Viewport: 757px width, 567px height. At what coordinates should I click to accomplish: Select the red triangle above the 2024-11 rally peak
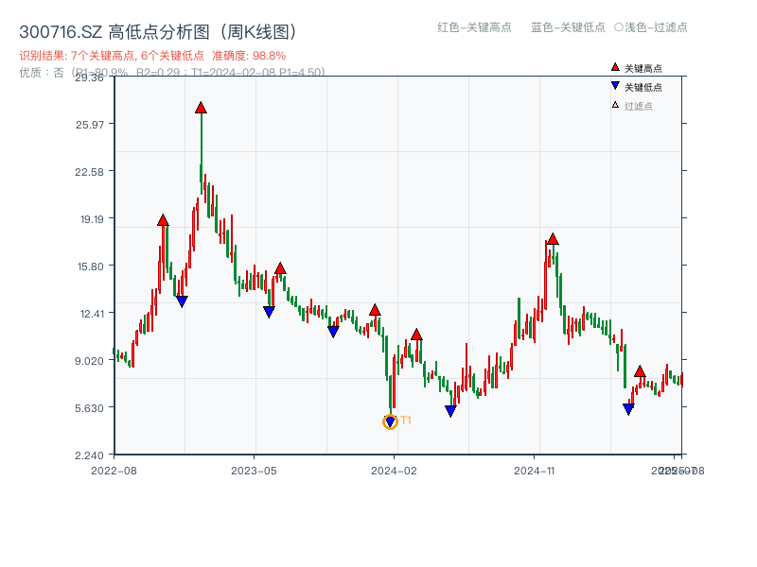click(x=551, y=239)
